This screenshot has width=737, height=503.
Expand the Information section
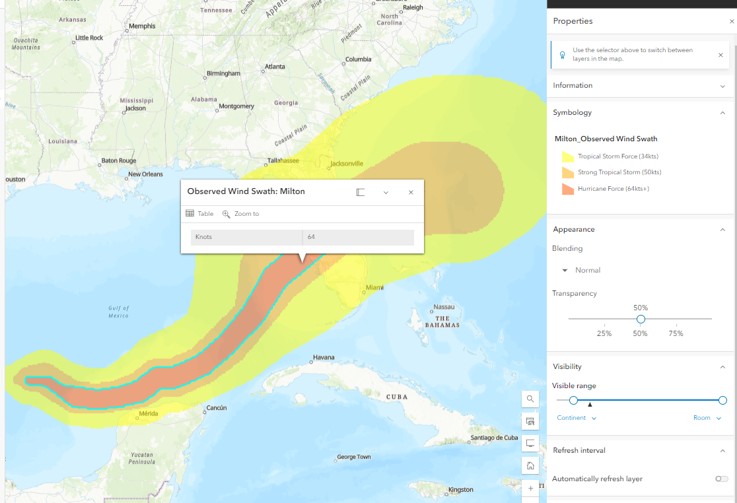coord(722,85)
